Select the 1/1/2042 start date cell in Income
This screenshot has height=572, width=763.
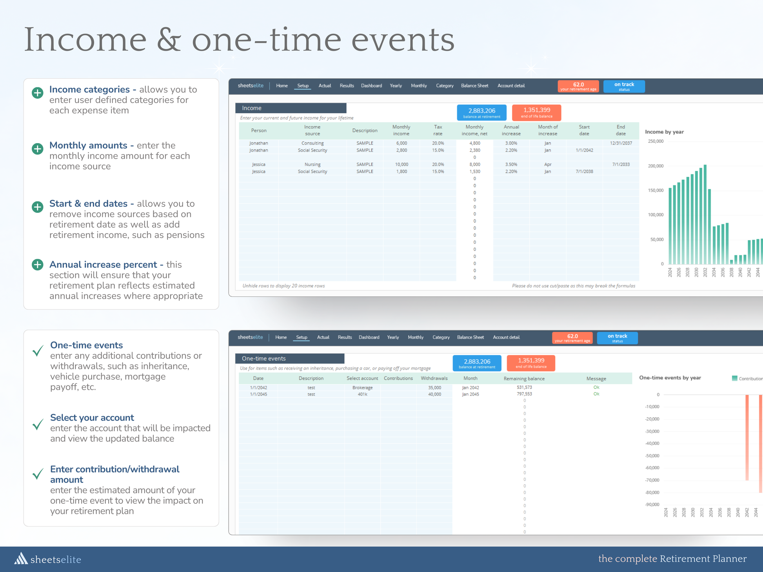584,150
